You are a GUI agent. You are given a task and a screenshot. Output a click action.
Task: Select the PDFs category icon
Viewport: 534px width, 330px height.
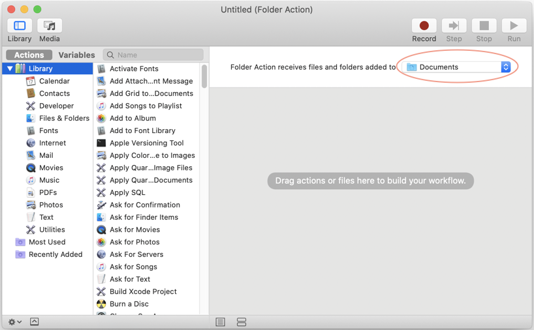point(31,192)
